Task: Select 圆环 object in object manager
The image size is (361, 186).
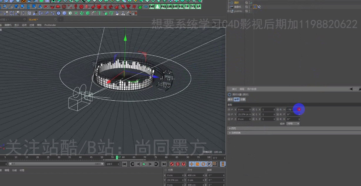Action: coord(236,3)
